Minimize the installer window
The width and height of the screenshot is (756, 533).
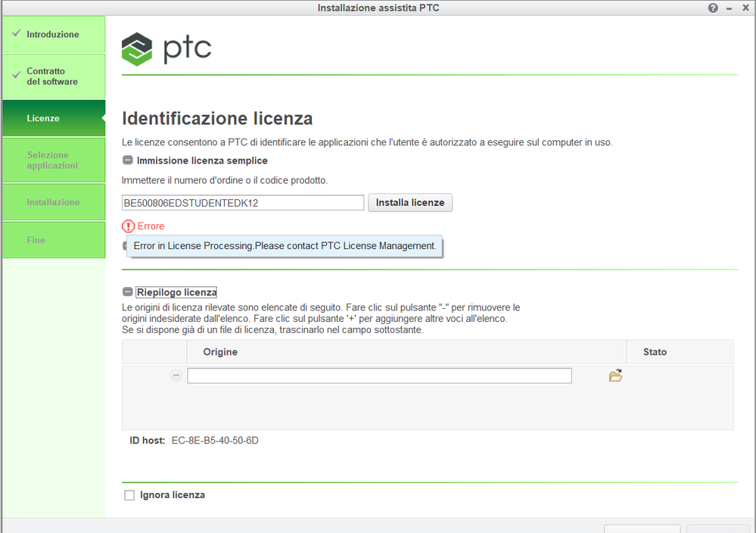(729, 8)
